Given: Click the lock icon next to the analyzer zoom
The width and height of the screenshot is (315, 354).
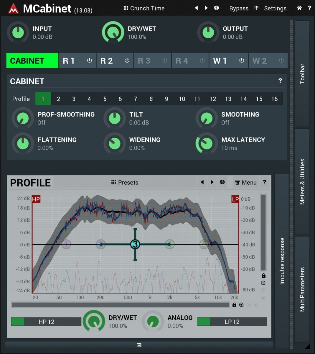Looking at the screenshot, I should tap(263, 276).
